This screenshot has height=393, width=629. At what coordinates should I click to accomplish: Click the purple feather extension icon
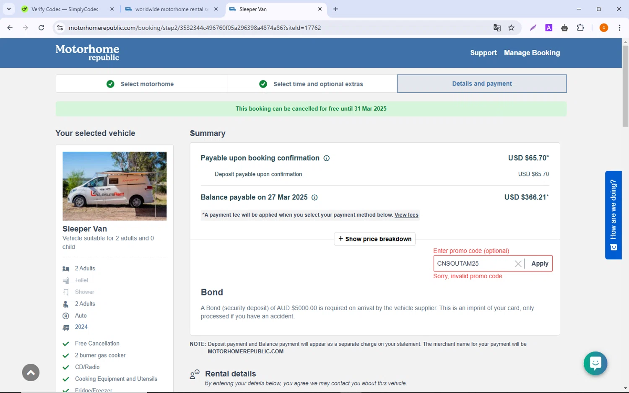[533, 28]
